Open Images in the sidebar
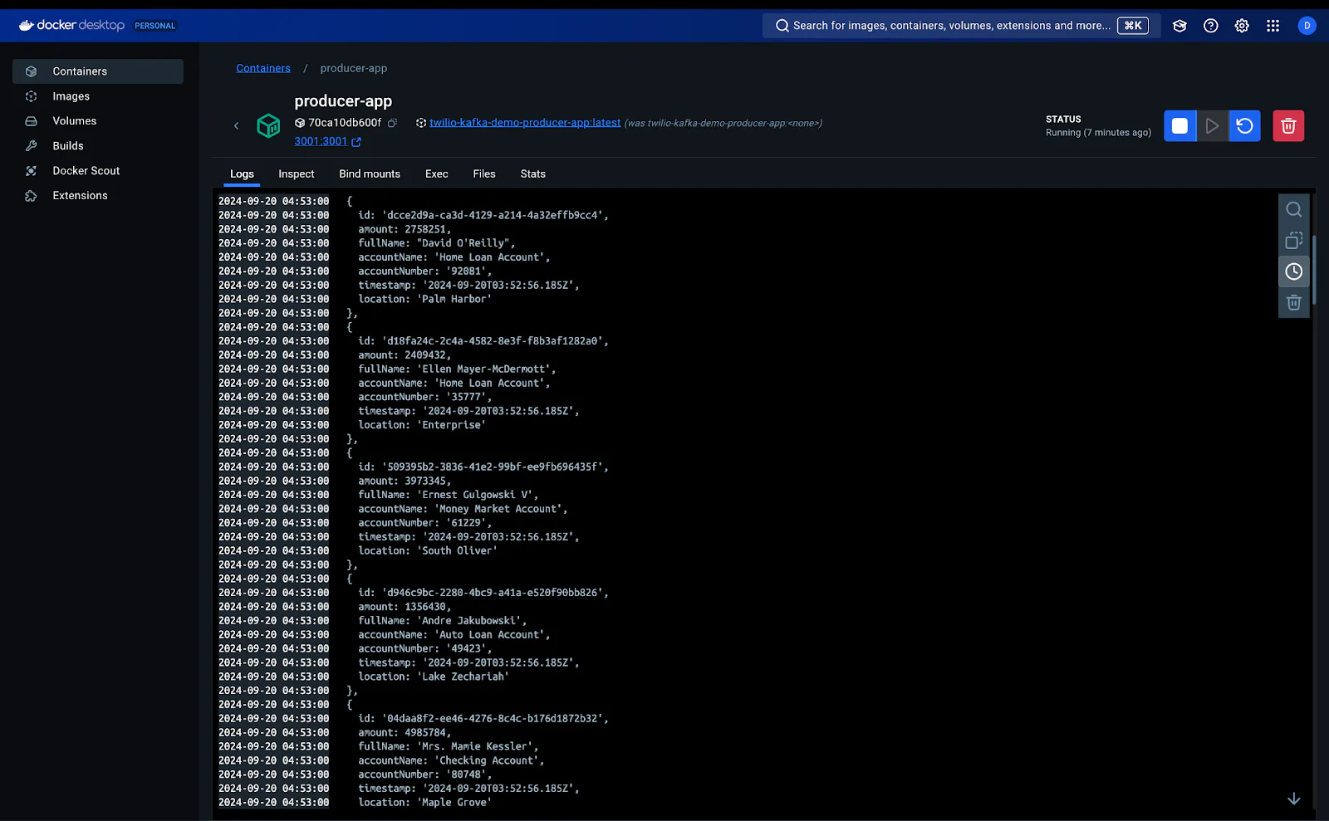1329x821 pixels. [98, 96]
